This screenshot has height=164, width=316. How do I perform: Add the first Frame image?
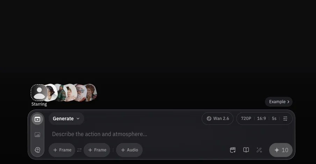coord(62,150)
